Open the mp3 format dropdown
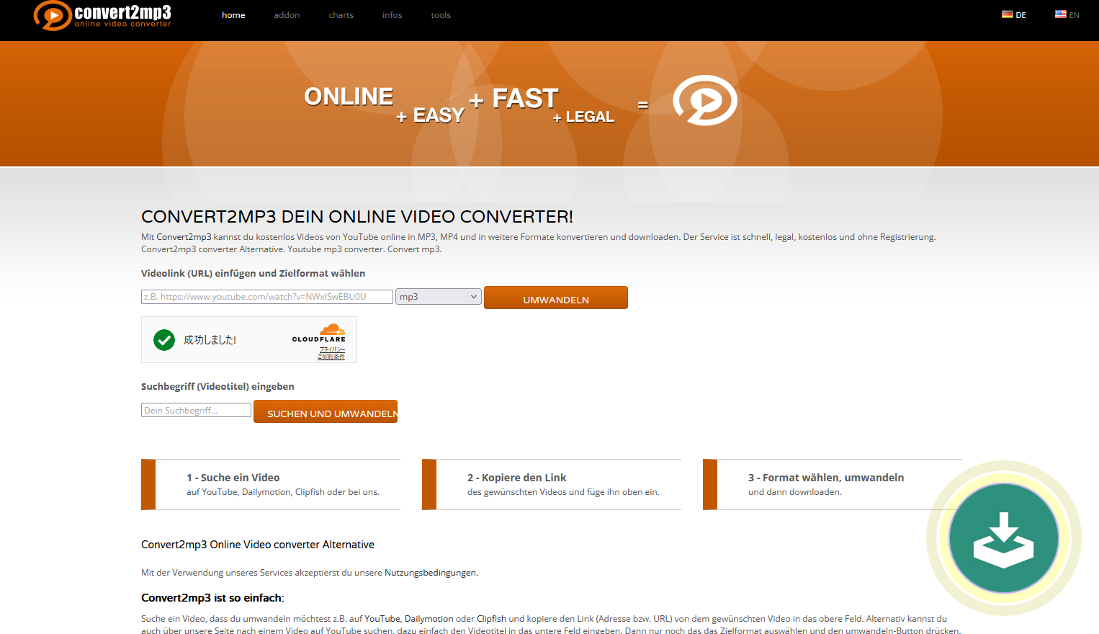Viewport: 1099px width, 634px height. (x=438, y=297)
